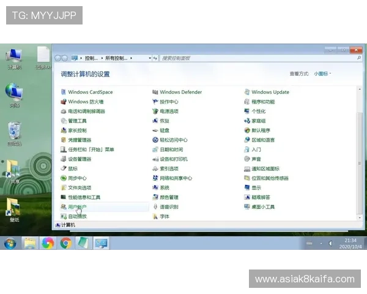Viewport: 367px width, 294px height.
Task: Open 桌面小工具 link
Action: click(263, 207)
